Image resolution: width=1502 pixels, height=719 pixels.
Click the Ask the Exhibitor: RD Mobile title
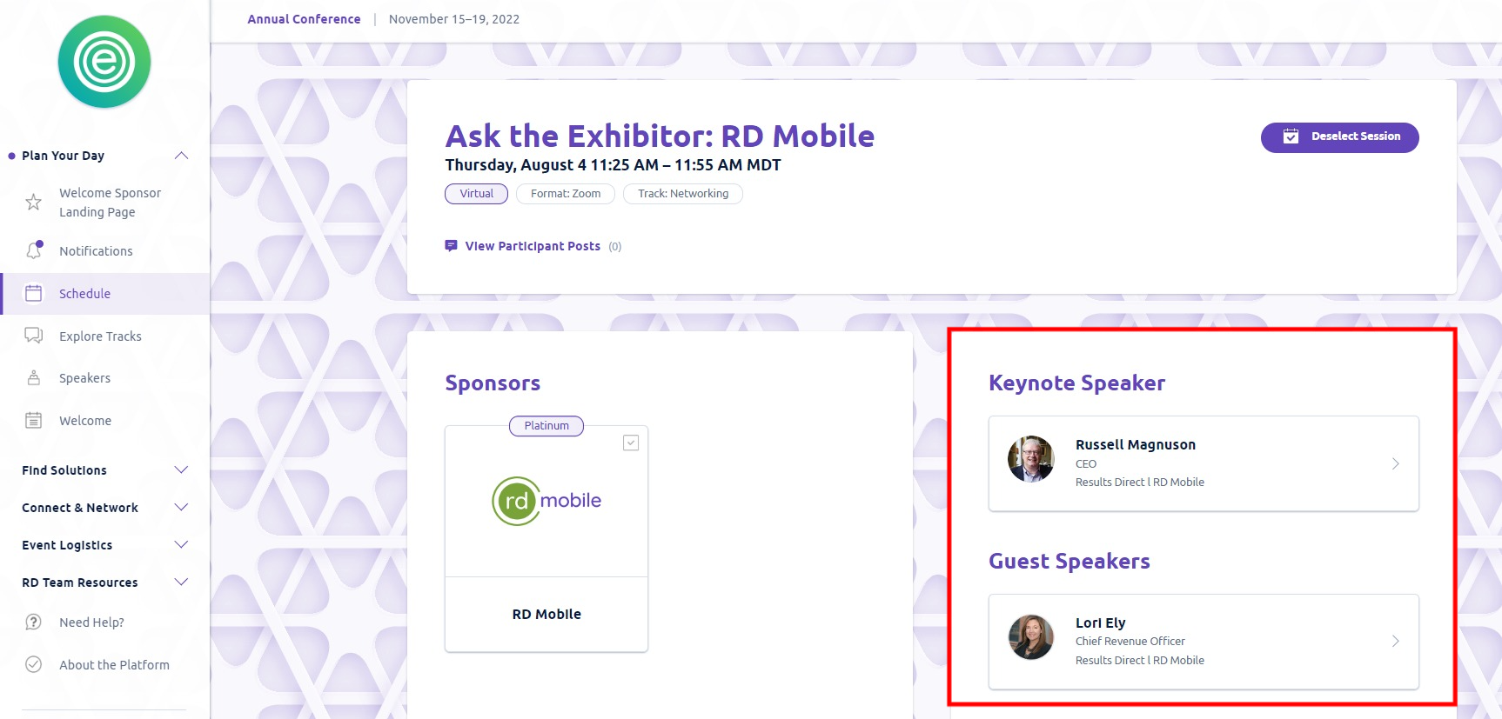(660, 136)
